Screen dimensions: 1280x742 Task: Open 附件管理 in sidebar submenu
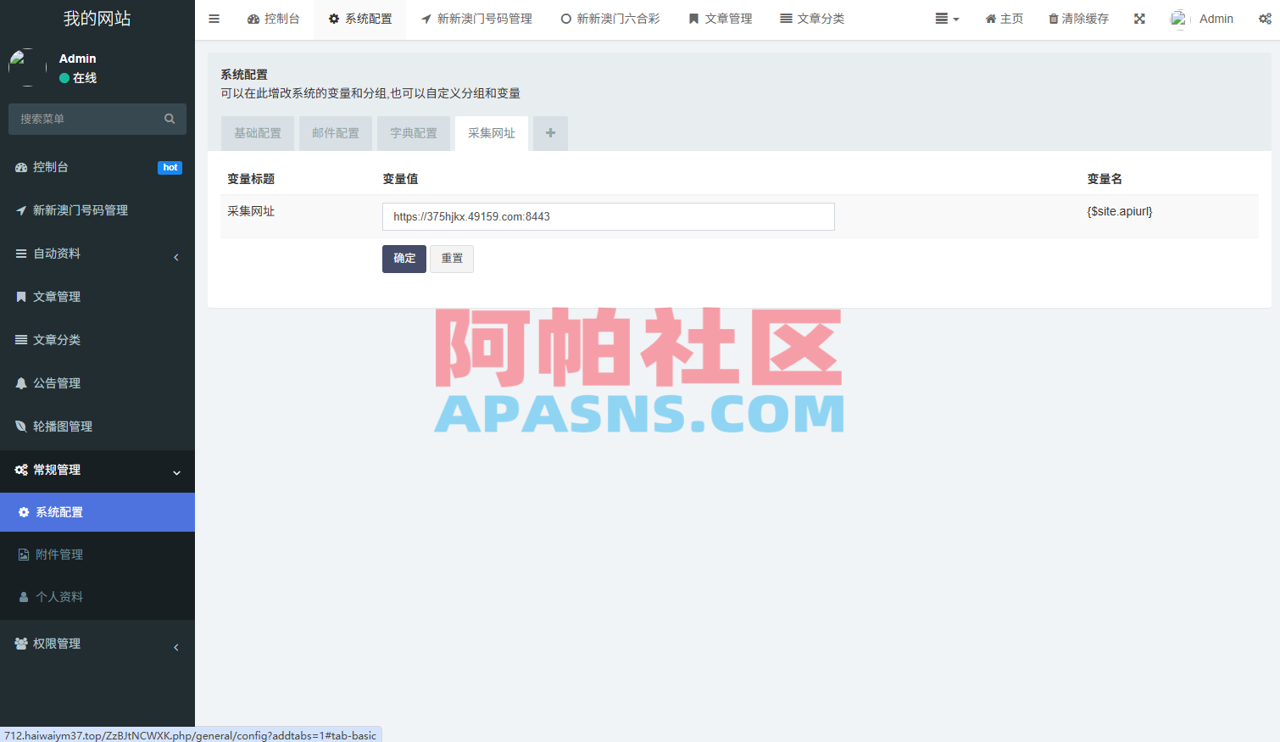click(x=97, y=555)
